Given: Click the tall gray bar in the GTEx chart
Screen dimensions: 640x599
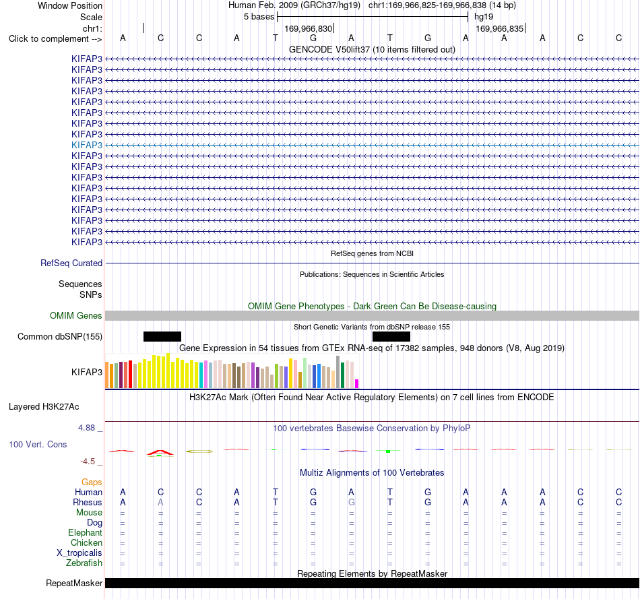Looking at the screenshot, I should pos(338,371).
